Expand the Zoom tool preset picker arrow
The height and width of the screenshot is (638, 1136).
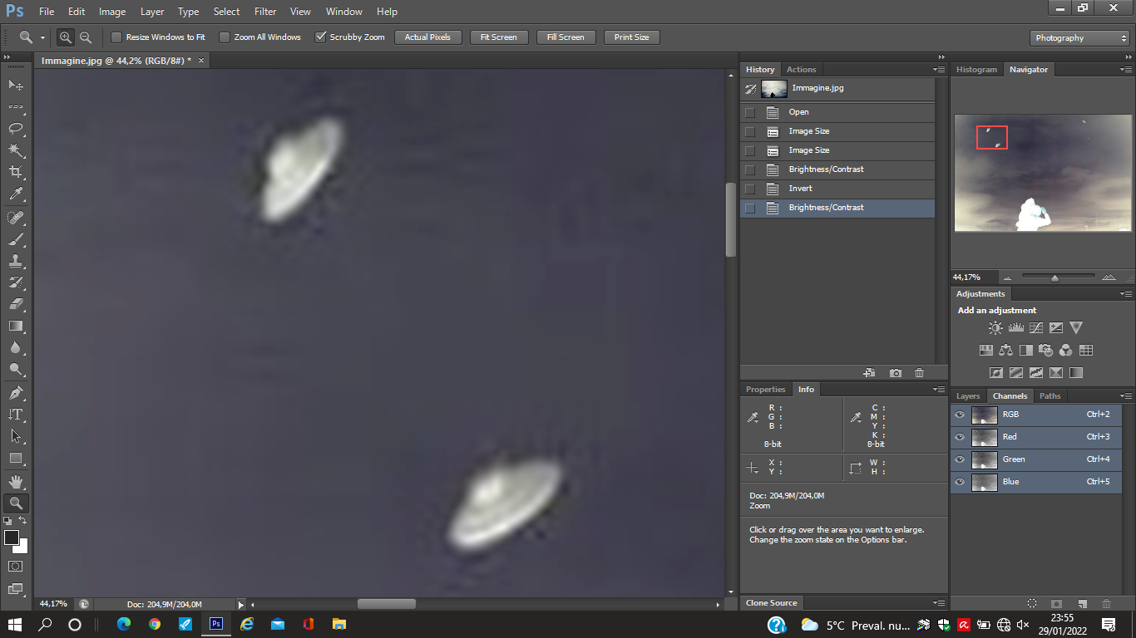pyautogui.click(x=42, y=38)
